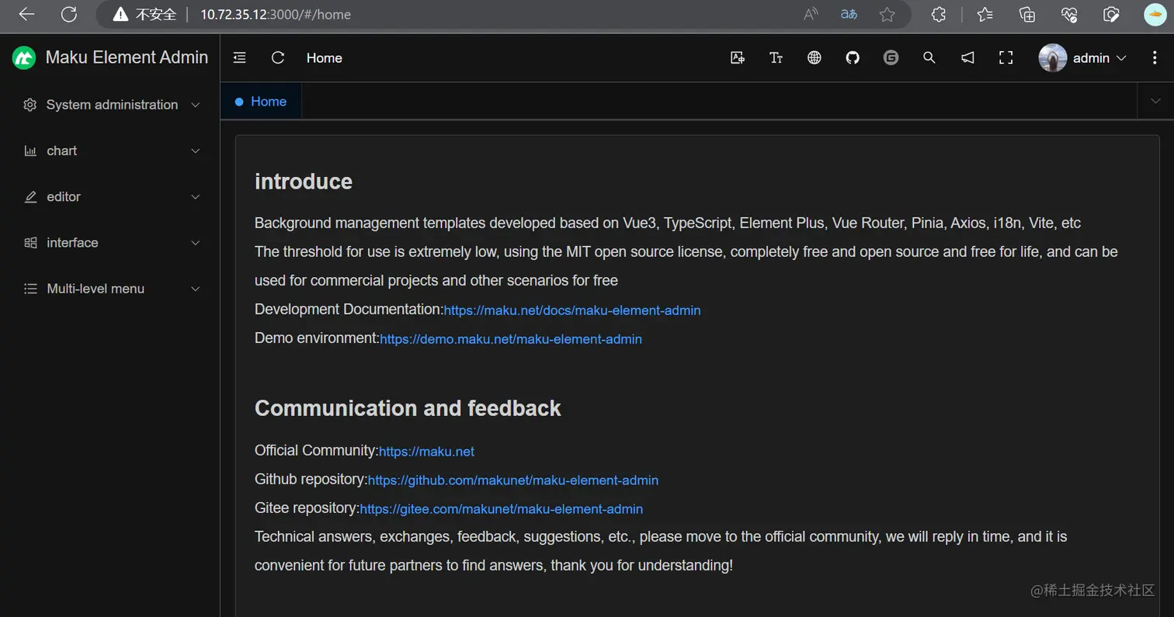The image size is (1174, 617).
Task: Expand the Multi-level menu item
Action: point(112,289)
